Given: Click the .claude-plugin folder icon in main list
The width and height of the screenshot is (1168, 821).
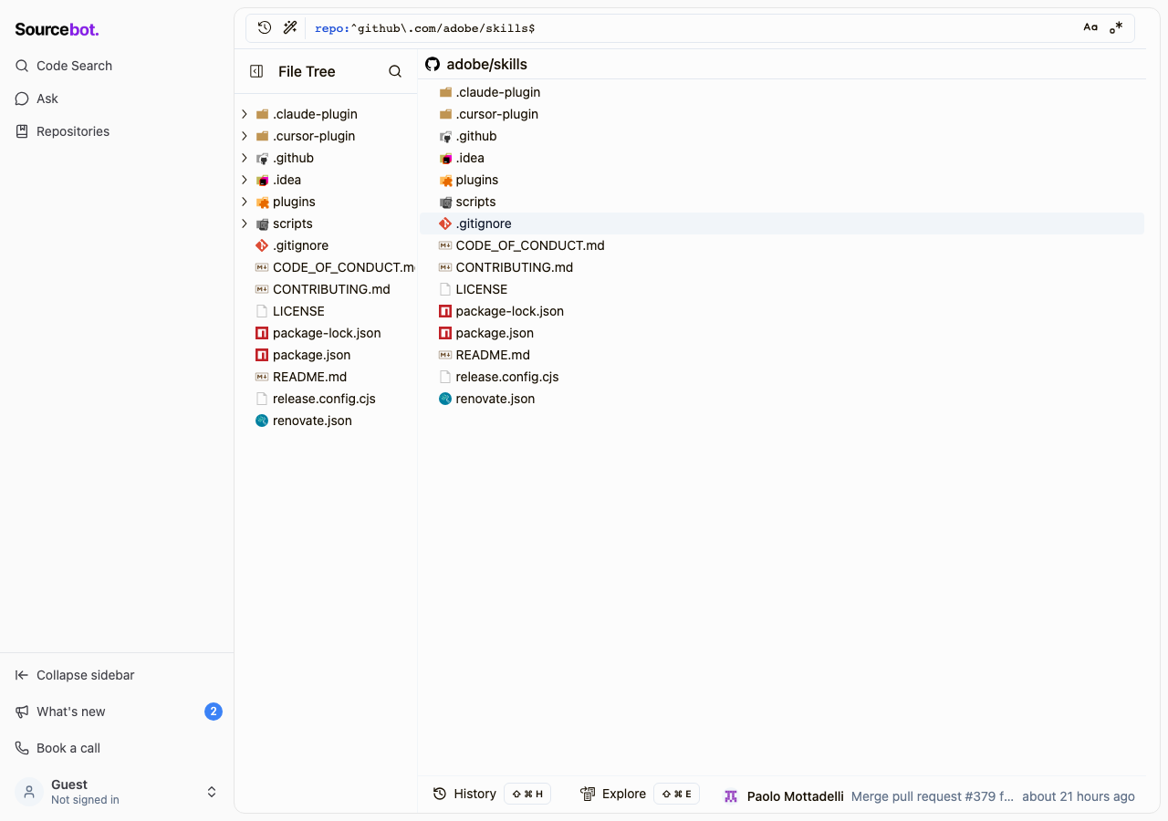Looking at the screenshot, I should click(445, 92).
